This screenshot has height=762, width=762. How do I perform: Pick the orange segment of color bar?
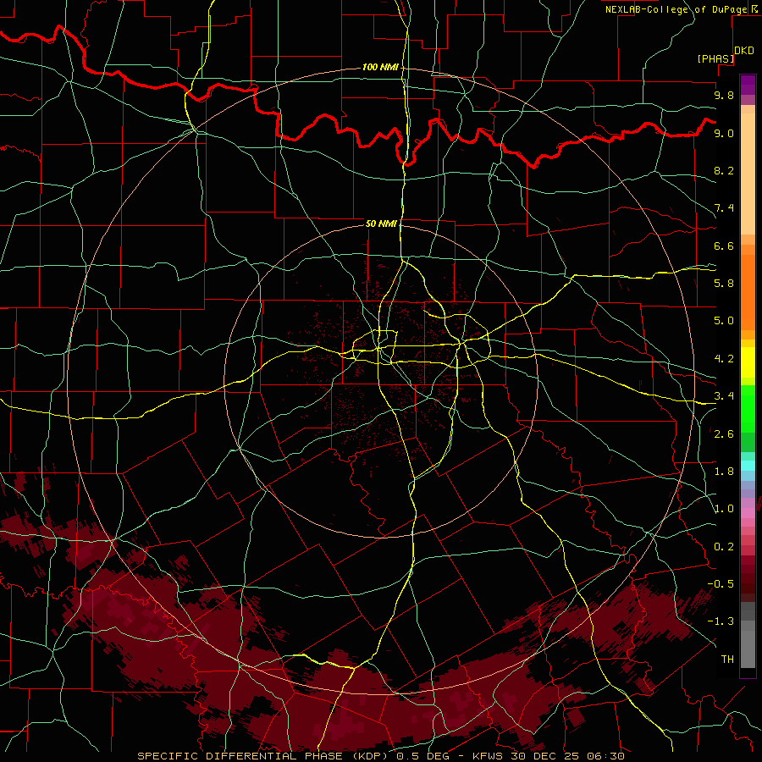click(x=748, y=293)
